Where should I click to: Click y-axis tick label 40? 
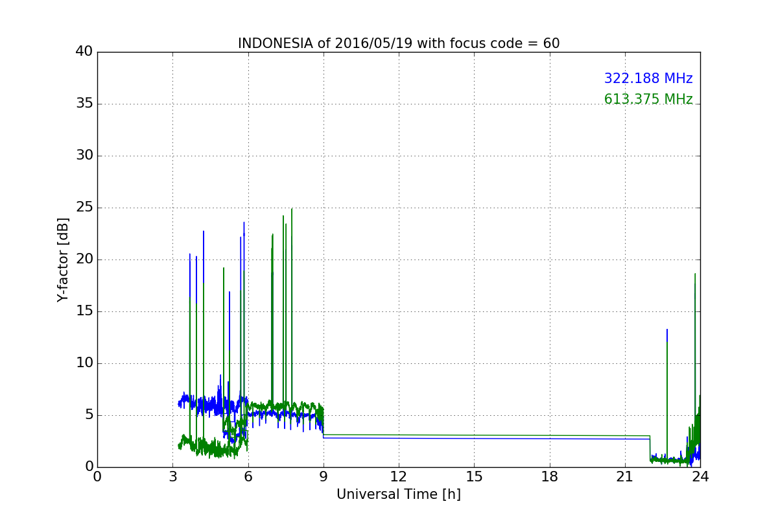click(x=84, y=52)
